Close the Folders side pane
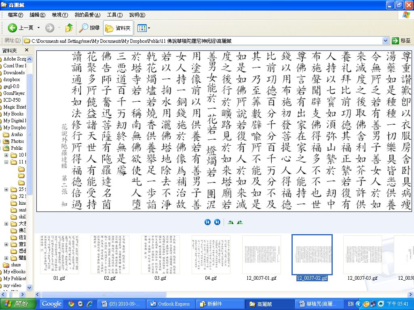The width and height of the screenshot is (414, 310). point(27,50)
